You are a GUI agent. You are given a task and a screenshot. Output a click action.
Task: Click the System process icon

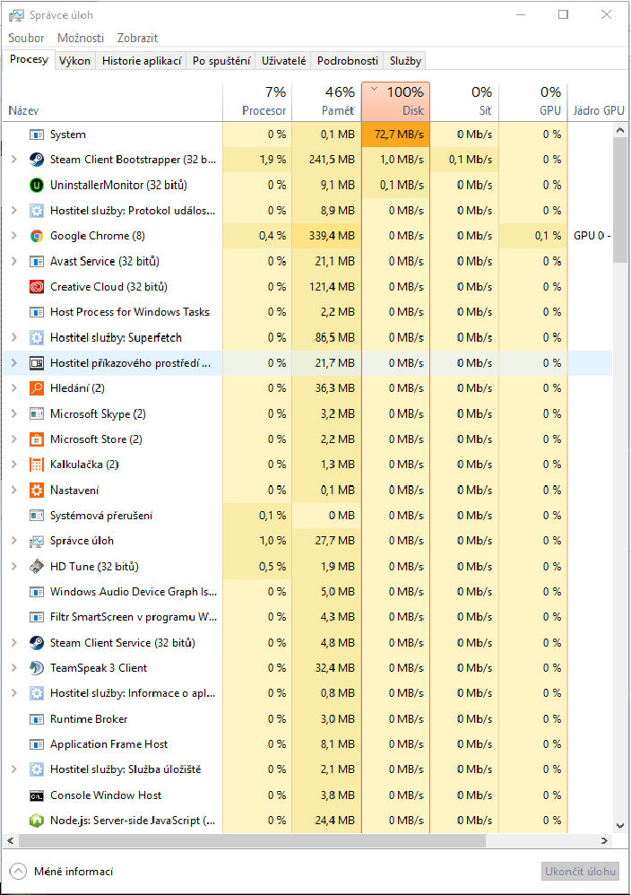click(37, 135)
